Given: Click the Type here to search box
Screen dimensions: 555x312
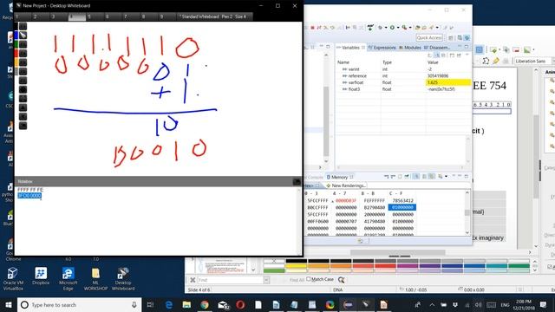Looking at the screenshot, I should [79, 304].
